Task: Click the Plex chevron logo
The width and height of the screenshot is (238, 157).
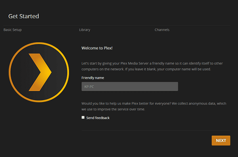Action: point(39,72)
